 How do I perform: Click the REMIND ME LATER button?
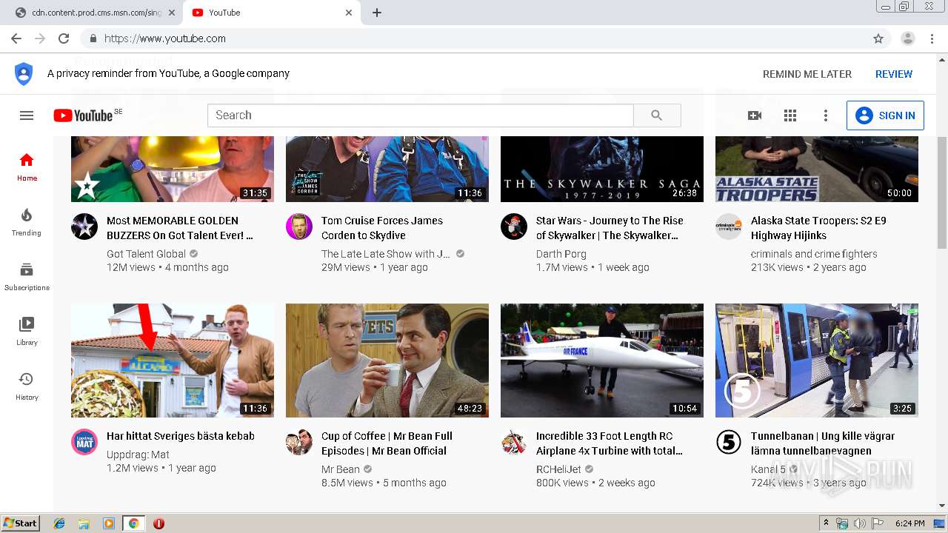tap(807, 74)
